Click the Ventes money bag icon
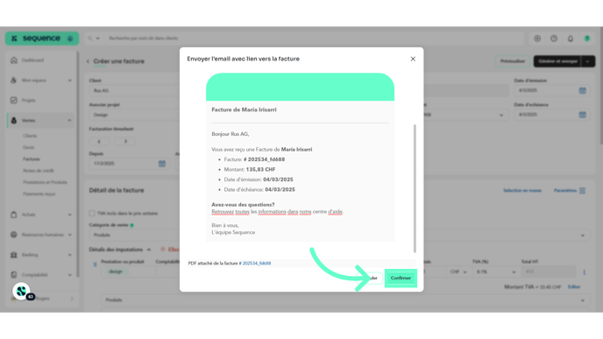Screen dimensions: 603x339 tap(14, 120)
